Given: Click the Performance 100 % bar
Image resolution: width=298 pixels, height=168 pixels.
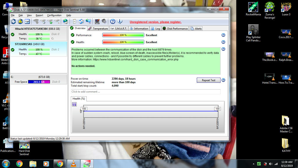Looking at the screenshot, I should [123, 35].
